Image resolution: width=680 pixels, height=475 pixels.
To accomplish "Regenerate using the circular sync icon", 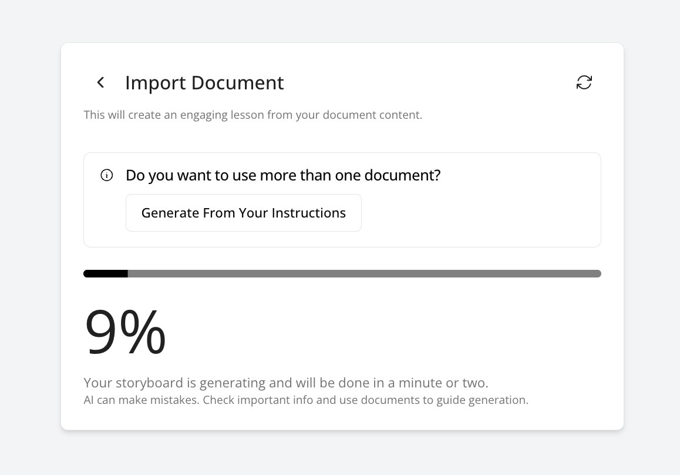I will tap(584, 82).
